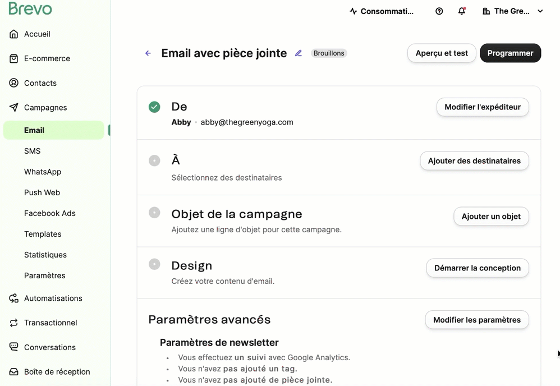Expand The Gre... account dropdown chevron
The height and width of the screenshot is (386, 560).
(x=540, y=11)
